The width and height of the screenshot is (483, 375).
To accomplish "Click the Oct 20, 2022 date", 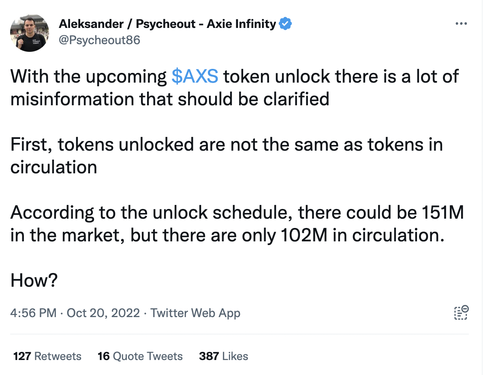I will [x=103, y=313].
